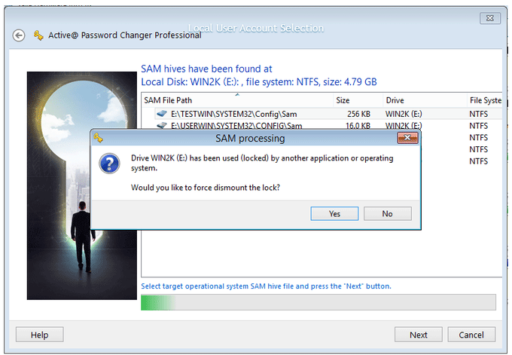Sort by the Drive column header
This screenshot has height=355, width=512.
[425, 100]
